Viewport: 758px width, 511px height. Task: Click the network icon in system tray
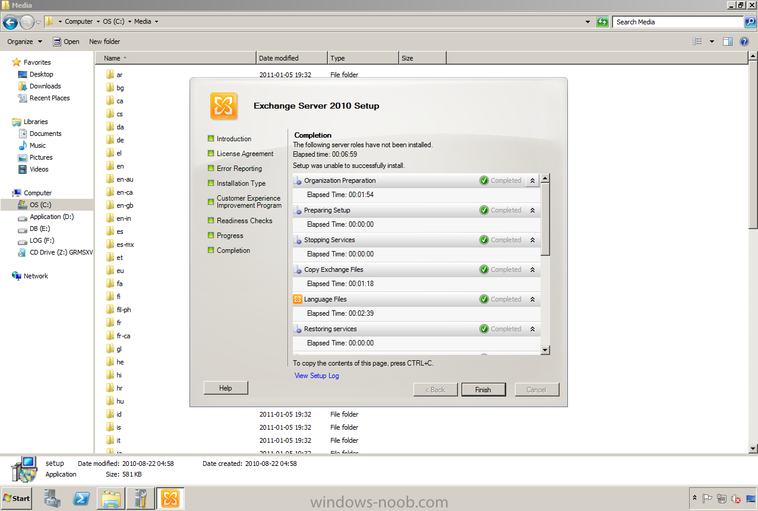pos(722,499)
